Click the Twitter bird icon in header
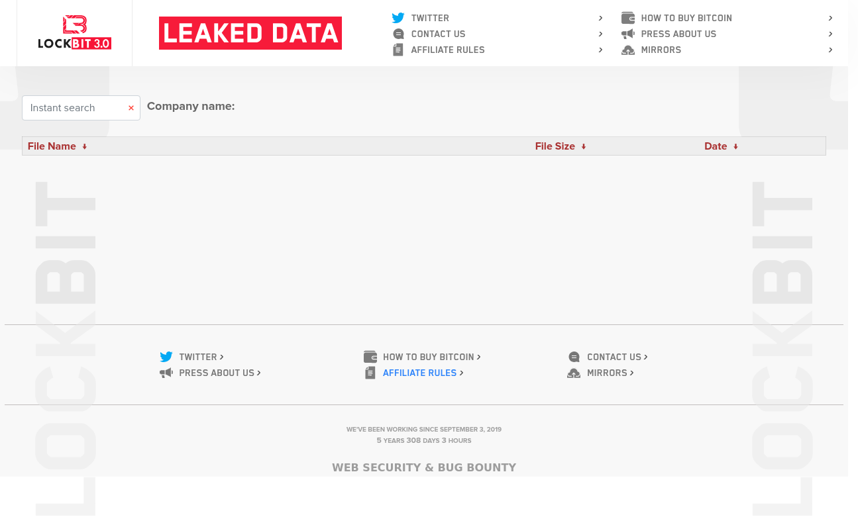The image size is (858, 517). [x=398, y=18]
